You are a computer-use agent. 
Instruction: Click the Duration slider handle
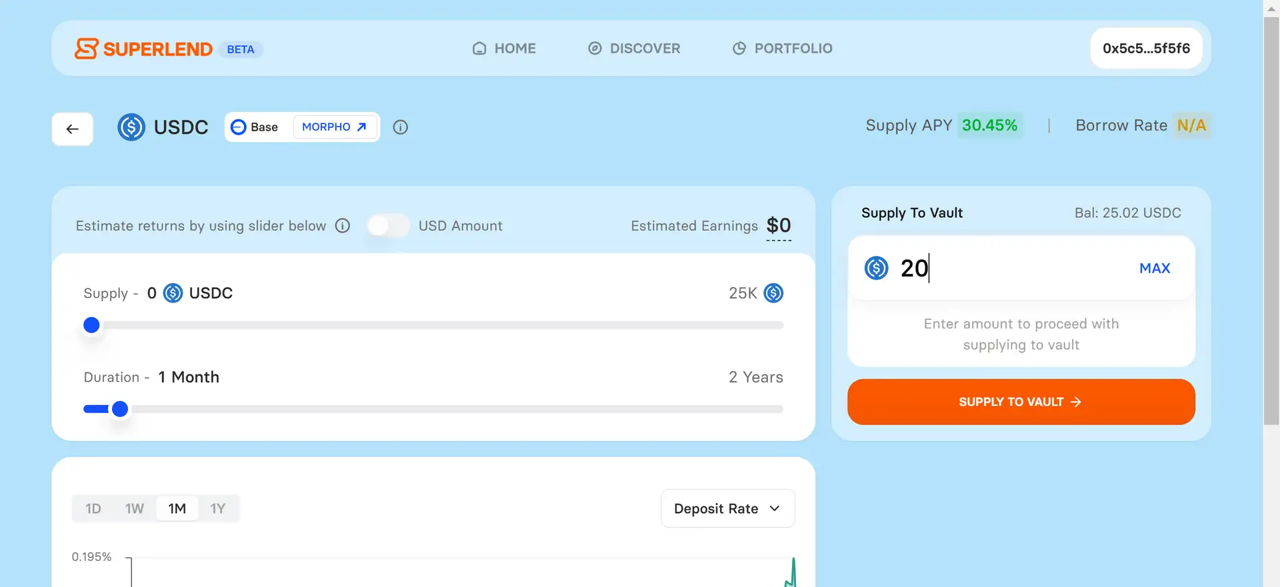click(x=120, y=409)
